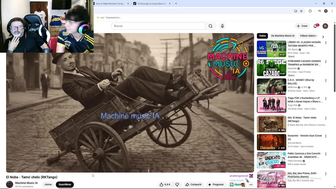336x189 pixels.
Task: Open options for Mix: El Noba video
Action: [326, 118]
